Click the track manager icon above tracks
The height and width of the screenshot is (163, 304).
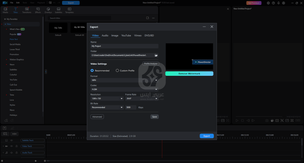click(5, 134)
